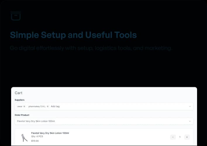
Task: Click the Qty: 4 PCS text
Action: pyautogui.click(x=37, y=137)
